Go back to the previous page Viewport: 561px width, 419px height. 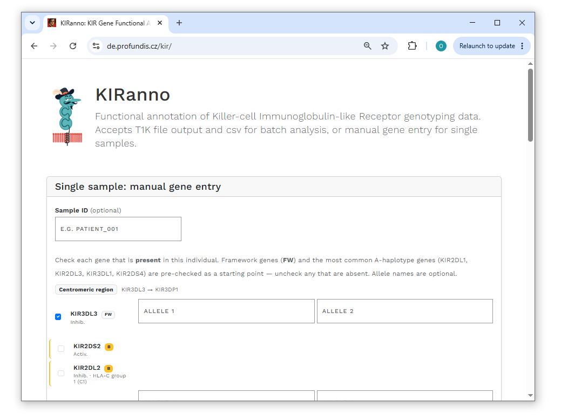[x=34, y=46]
